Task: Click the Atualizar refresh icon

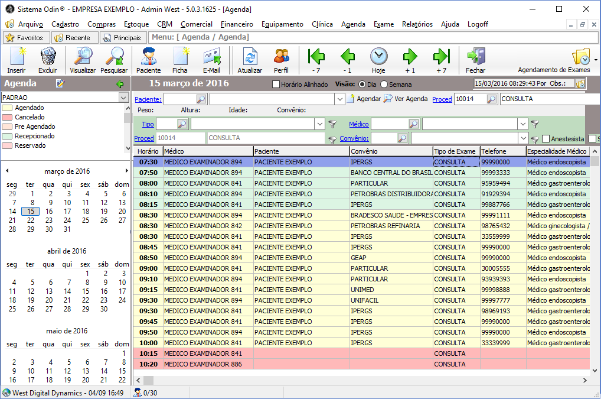Action: pos(250,57)
